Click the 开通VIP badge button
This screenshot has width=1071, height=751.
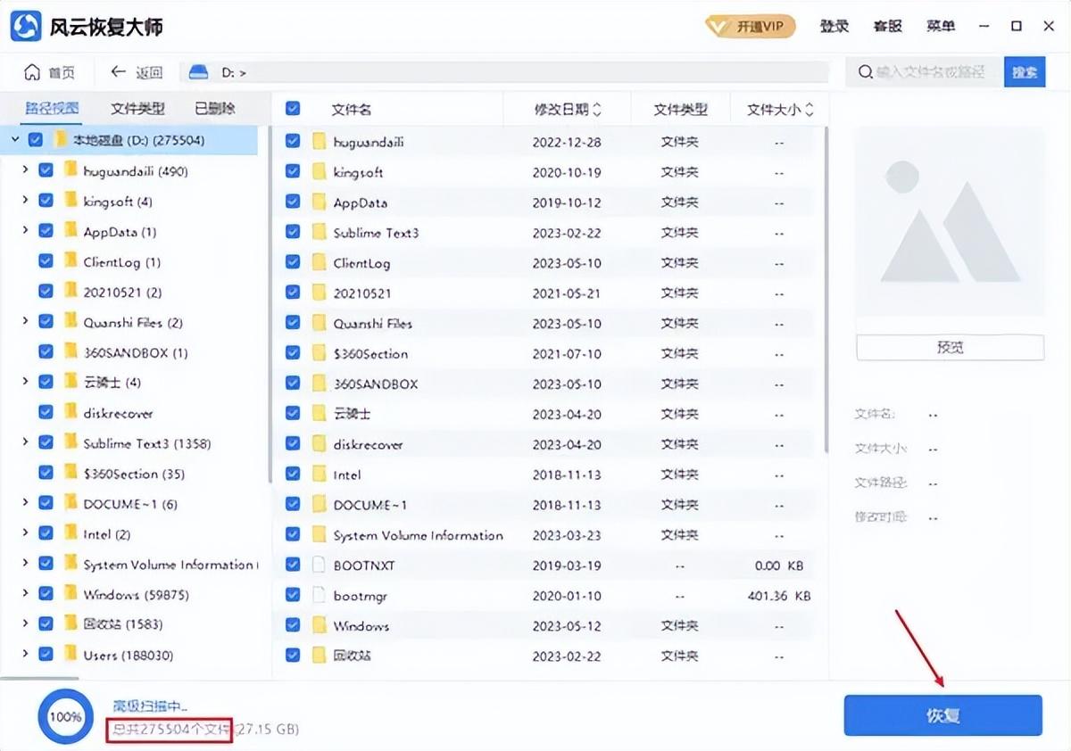pos(750,26)
